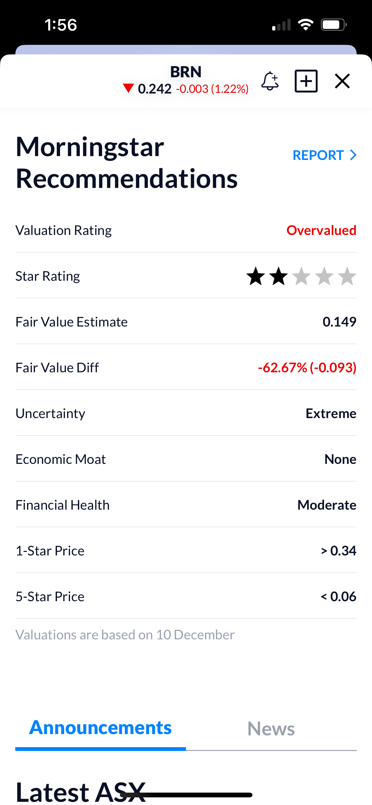Tap the chevron next to REPORT

click(353, 155)
